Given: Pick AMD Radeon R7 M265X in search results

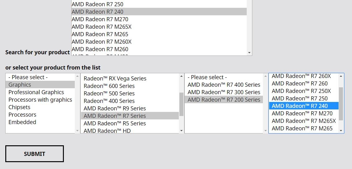Looking at the screenshot, I should [x=102, y=27].
